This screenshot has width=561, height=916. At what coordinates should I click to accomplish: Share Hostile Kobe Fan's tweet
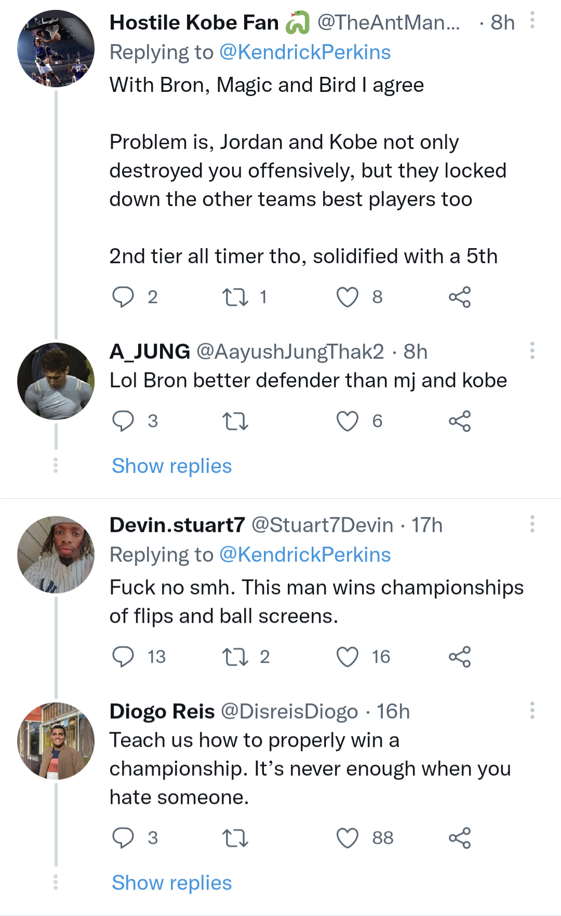click(x=460, y=297)
